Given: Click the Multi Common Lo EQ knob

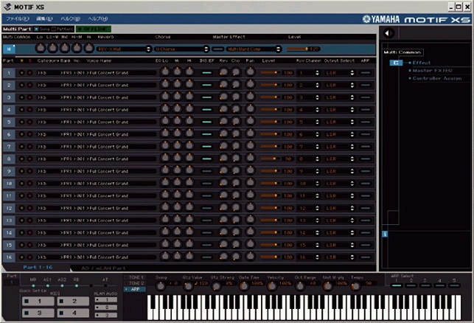Looking at the screenshot, I should coord(41,48).
